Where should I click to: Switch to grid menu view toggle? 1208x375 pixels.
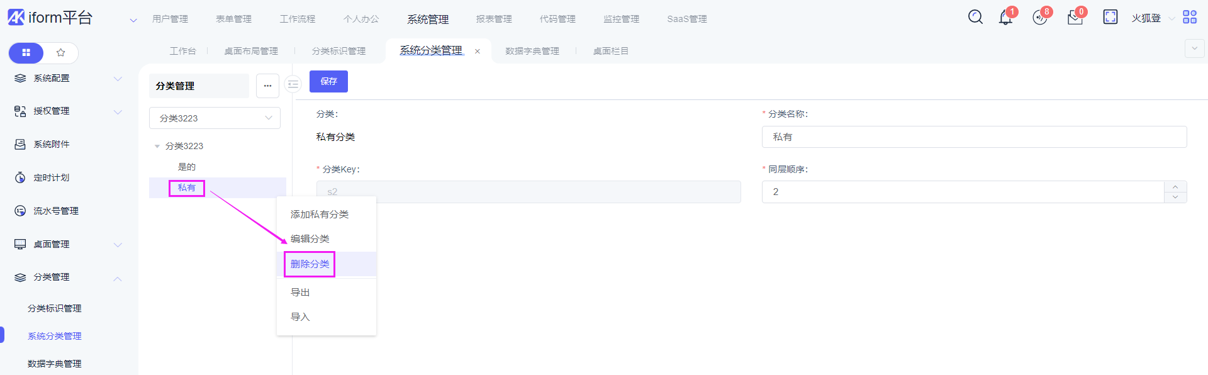tap(26, 53)
